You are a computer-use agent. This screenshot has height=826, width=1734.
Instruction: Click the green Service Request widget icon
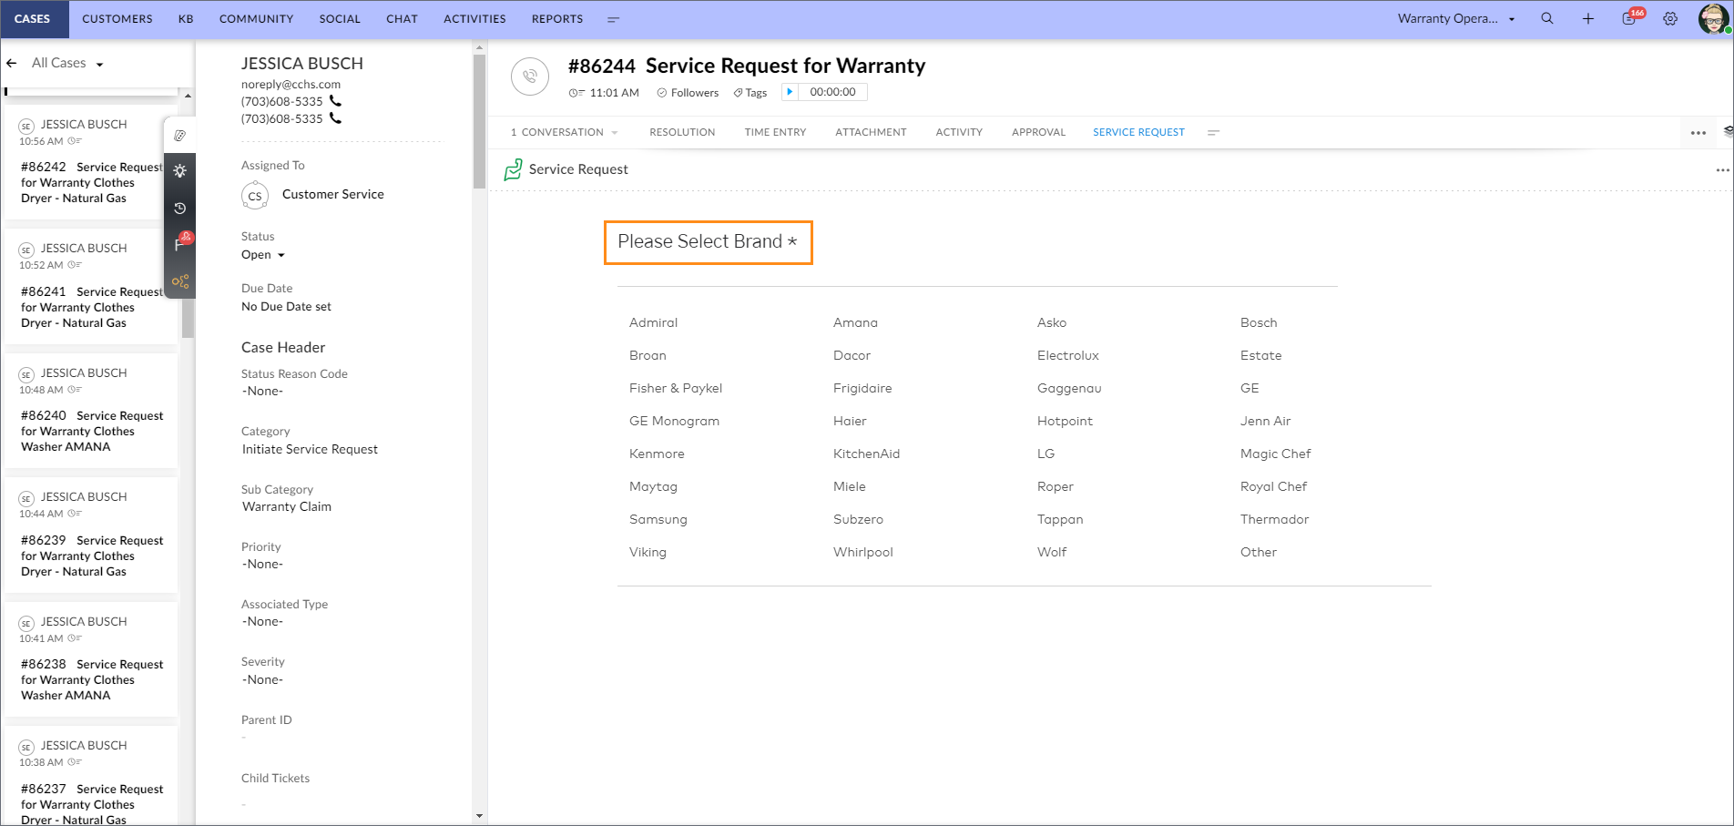click(x=513, y=169)
